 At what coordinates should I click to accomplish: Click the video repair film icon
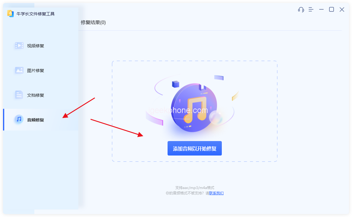pos(19,46)
